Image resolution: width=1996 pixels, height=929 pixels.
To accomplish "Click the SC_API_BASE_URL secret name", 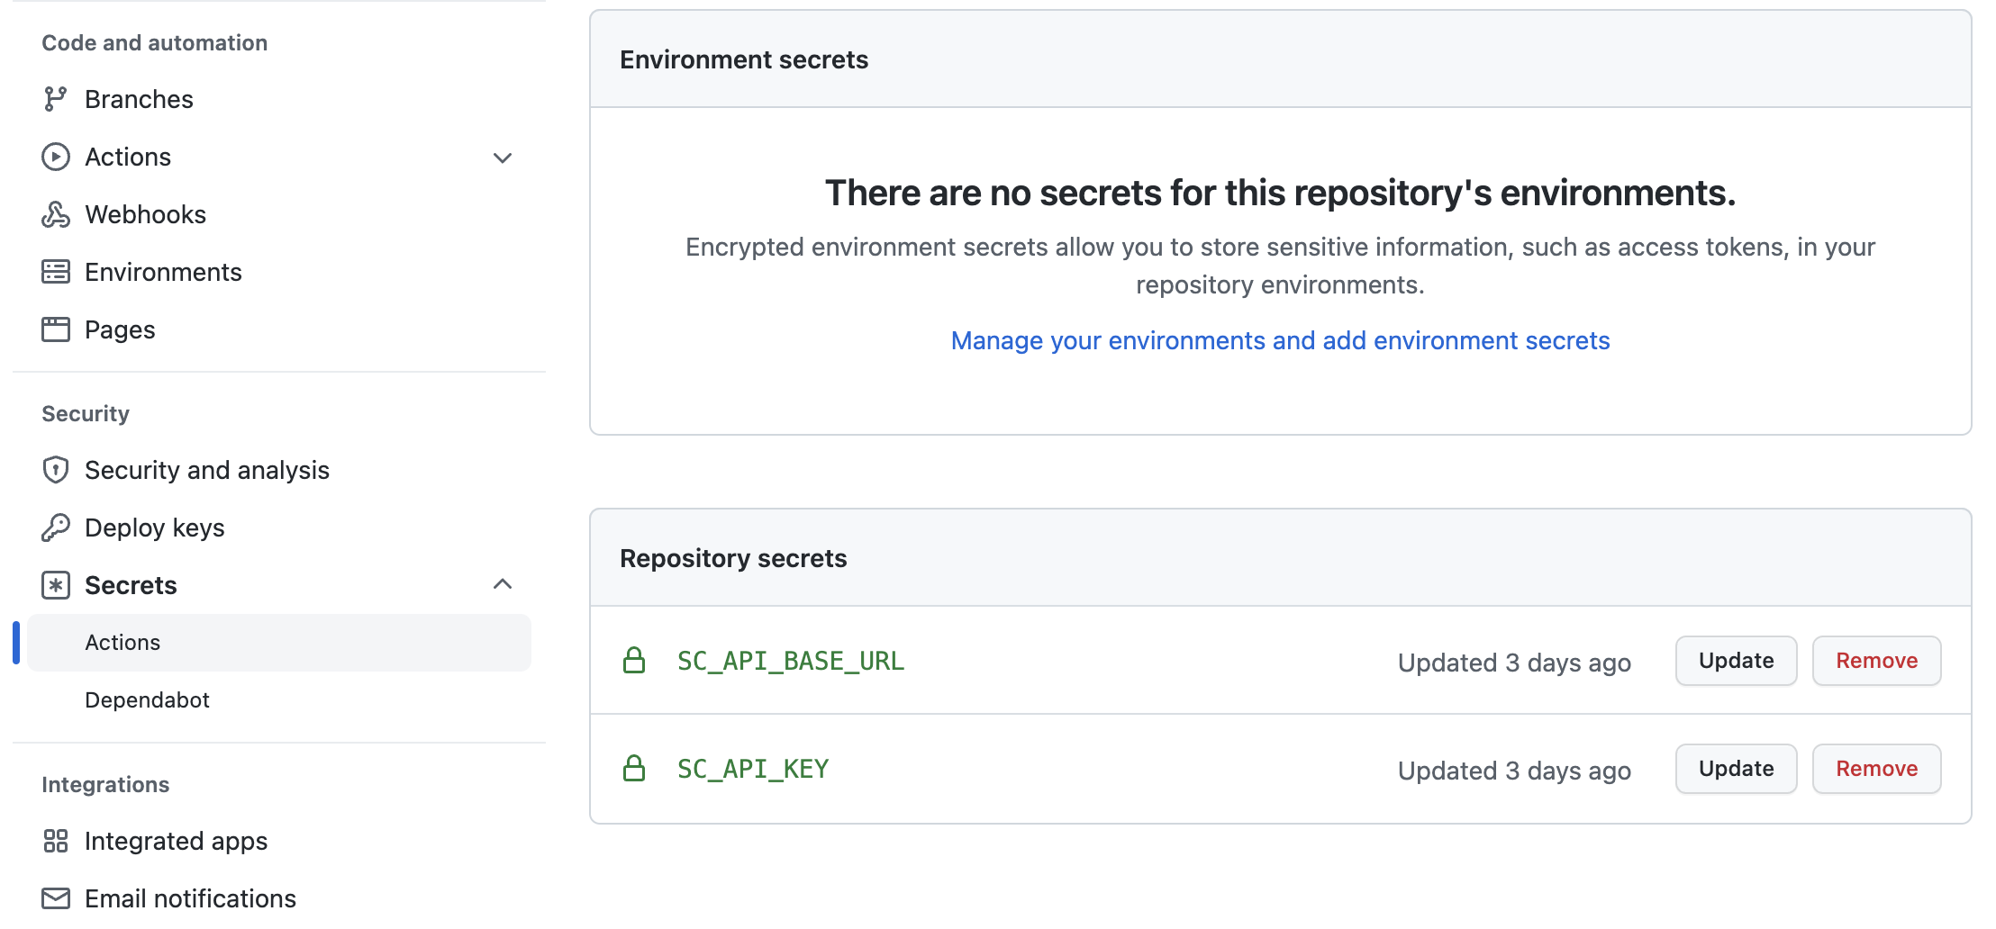I will (x=791, y=661).
